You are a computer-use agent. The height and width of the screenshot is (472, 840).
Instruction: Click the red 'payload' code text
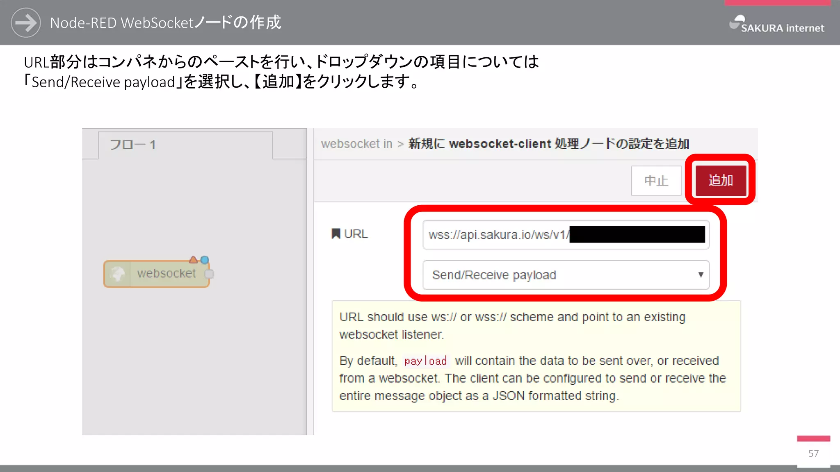click(425, 361)
